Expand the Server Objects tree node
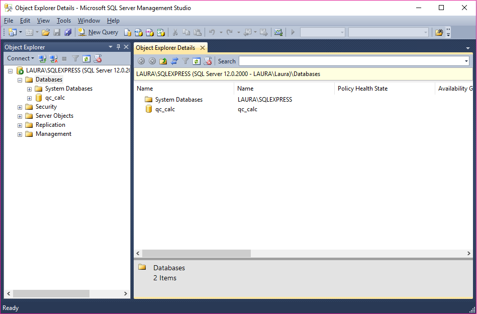Viewport: 477px width, 314px height. (x=20, y=116)
